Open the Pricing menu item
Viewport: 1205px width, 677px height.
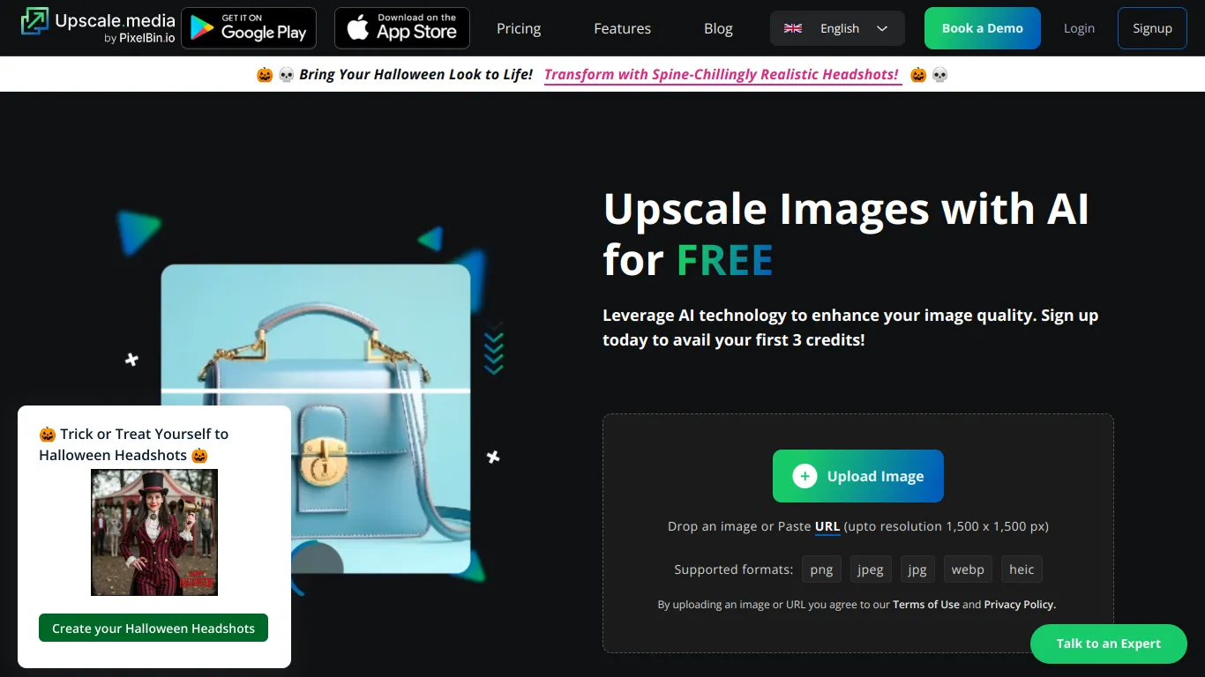click(519, 28)
